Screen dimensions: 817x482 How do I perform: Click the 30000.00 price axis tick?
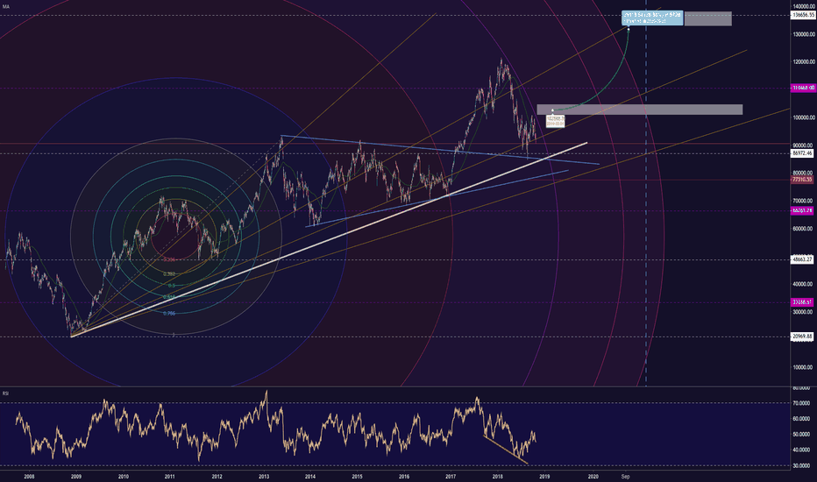803,312
